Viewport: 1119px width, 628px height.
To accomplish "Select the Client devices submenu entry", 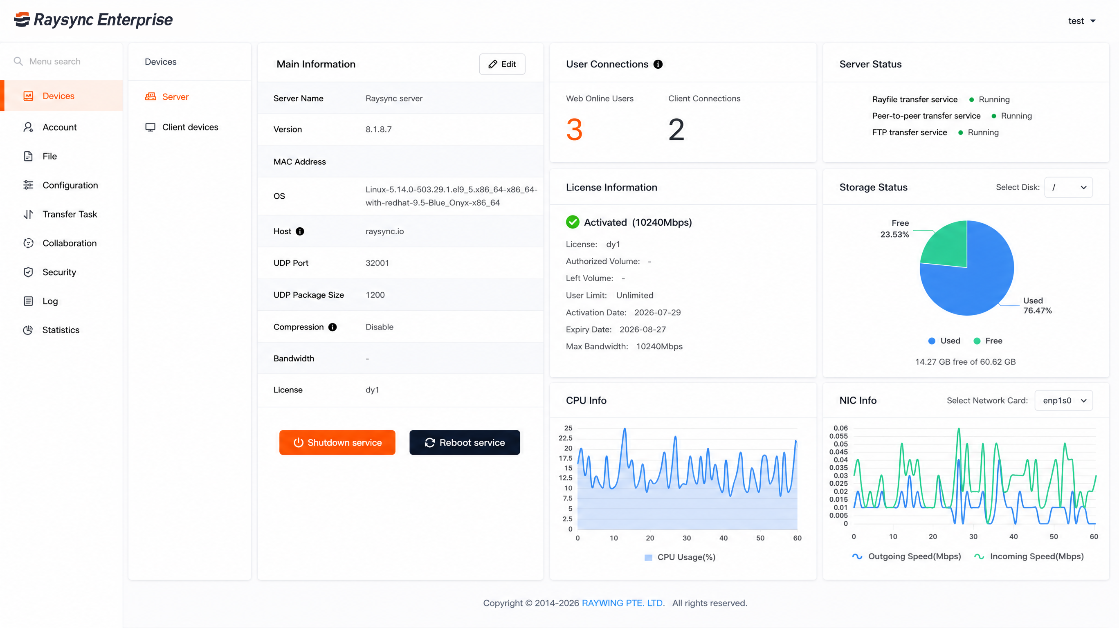I will (190, 127).
